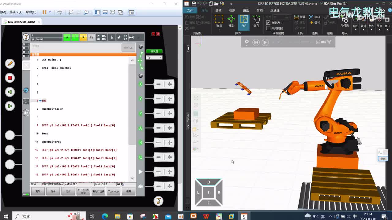Viewport: 392px width, 220px height.
Task: Click the red stop button on pendant
Action: click(10, 78)
